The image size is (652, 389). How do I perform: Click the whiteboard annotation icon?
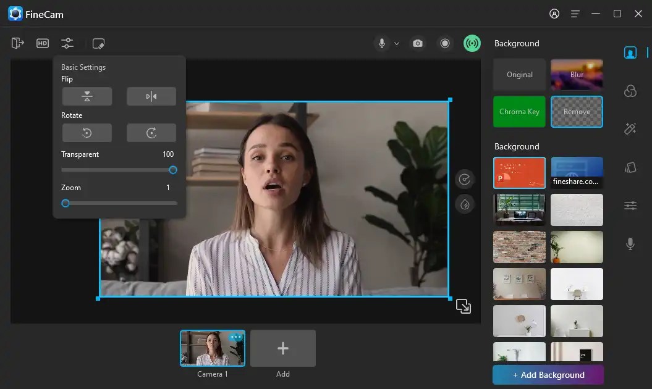coord(98,43)
